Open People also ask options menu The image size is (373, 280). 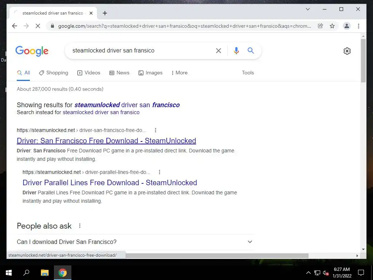click(x=80, y=226)
